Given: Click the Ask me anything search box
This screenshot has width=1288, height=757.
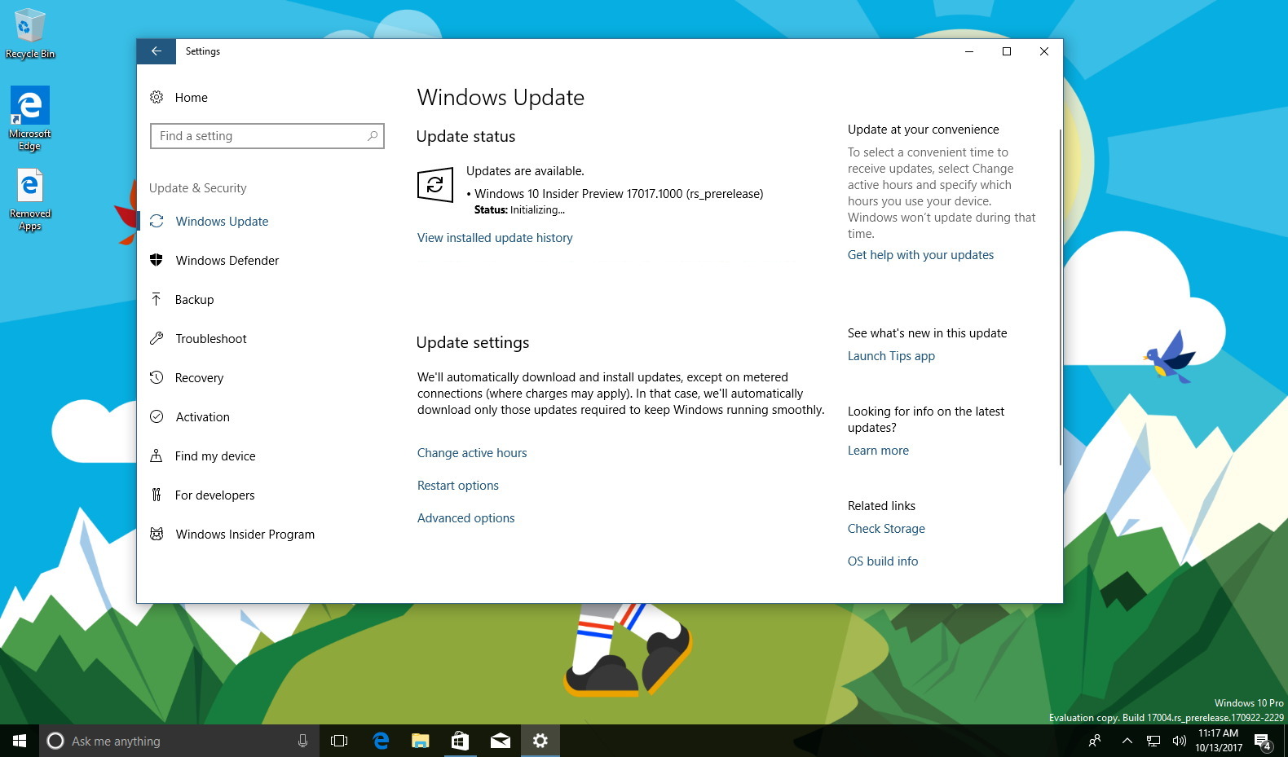Looking at the screenshot, I should pyautogui.click(x=179, y=741).
